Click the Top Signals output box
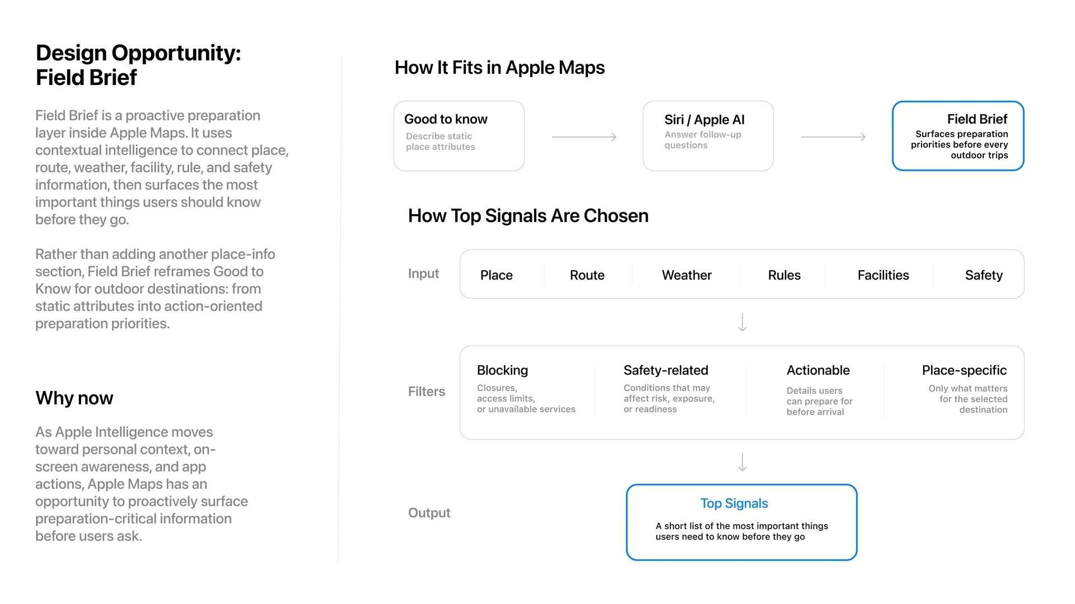Image resolution: width=1075 pixels, height=604 pixels. pyautogui.click(x=742, y=522)
